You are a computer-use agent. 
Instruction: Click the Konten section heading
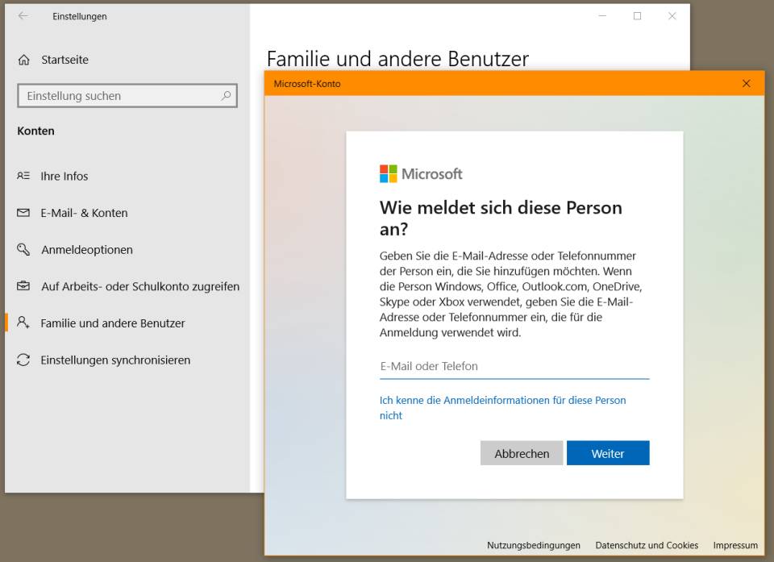(35, 131)
